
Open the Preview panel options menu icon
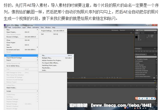154,48
